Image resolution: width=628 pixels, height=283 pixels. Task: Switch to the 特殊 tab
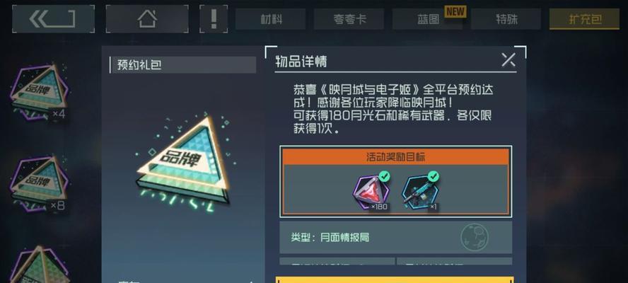click(x=506, y=19)
